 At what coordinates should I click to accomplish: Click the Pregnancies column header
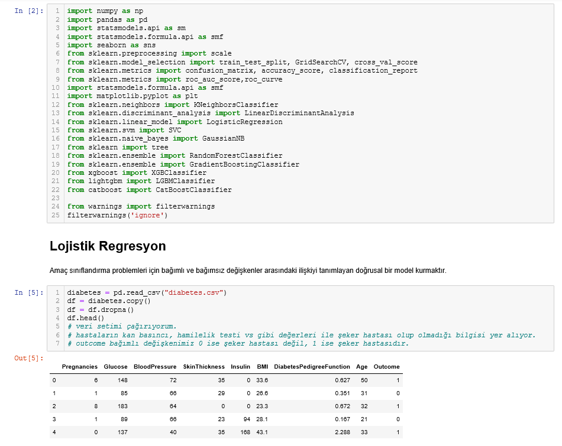(x=79, y=367)
